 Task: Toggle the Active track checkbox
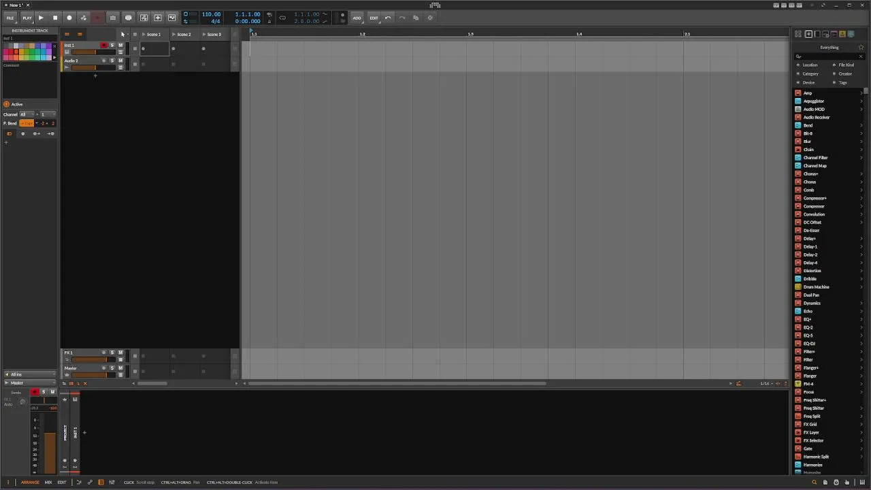click(6, 104)
